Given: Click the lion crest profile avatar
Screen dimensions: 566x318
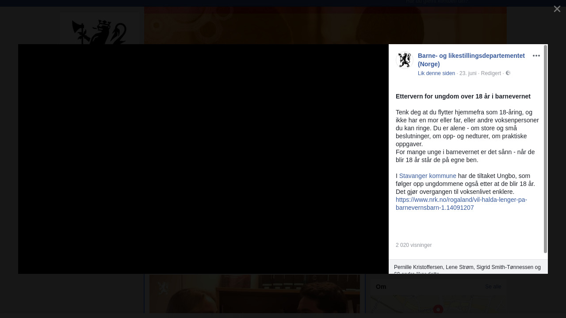Looking at the screenshot, I should [x=404, y=61].
